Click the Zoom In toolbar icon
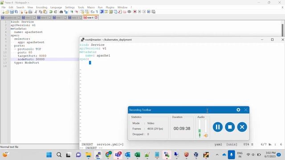The image size is (285, 160). [x=72, y=12]
